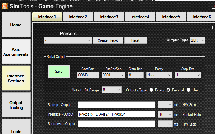
Task: Open Interface Settings section
Action: click(x=16, y=78)
